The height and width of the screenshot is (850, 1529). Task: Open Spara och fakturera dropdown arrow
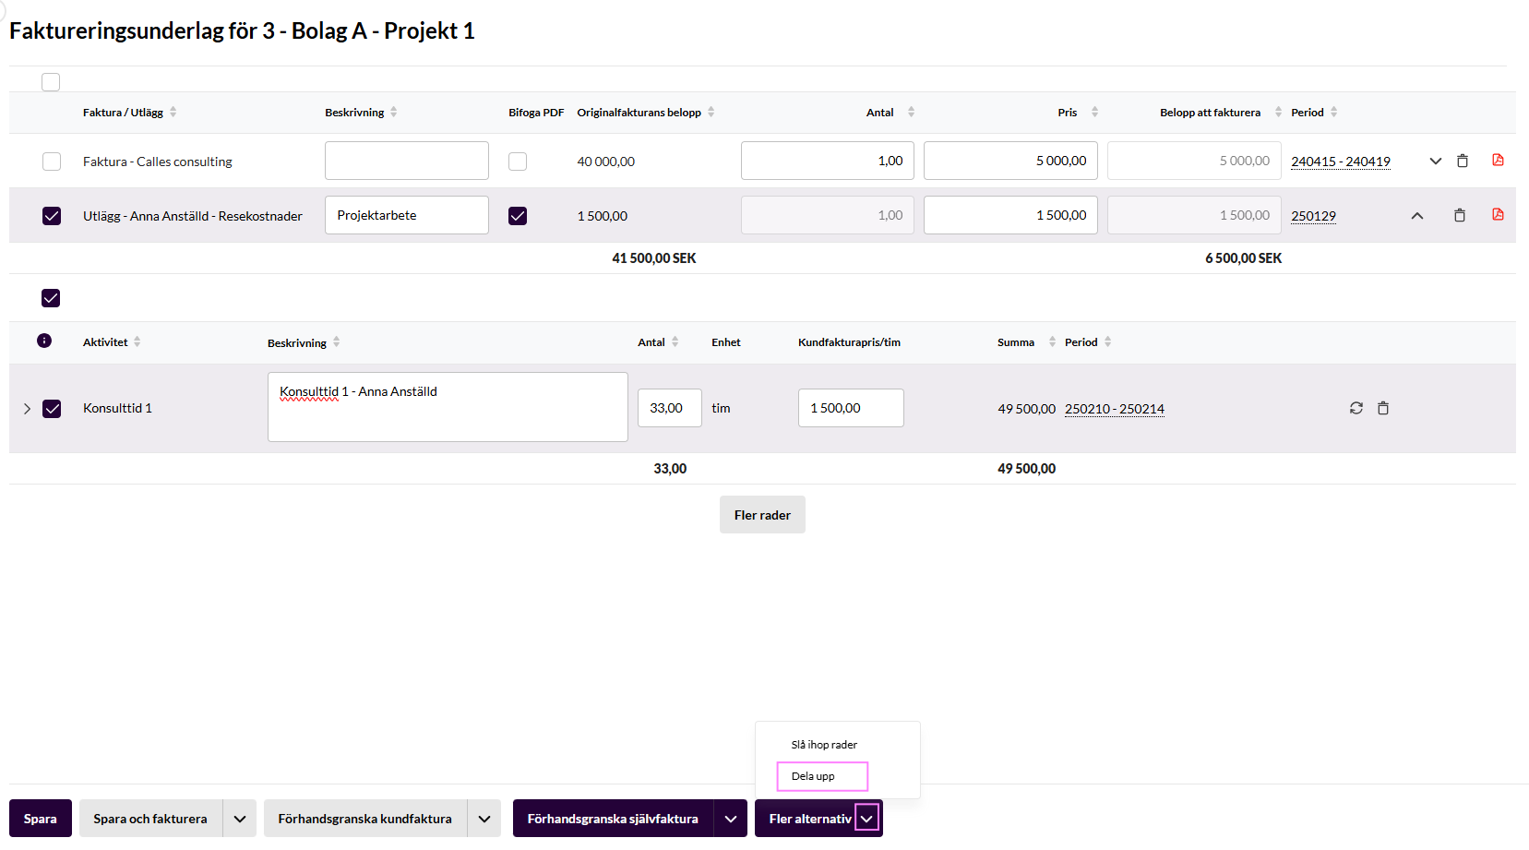pos(240,819)
